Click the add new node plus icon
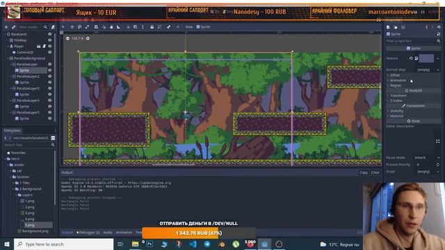The image size is (445, 250). click(6, 27)
